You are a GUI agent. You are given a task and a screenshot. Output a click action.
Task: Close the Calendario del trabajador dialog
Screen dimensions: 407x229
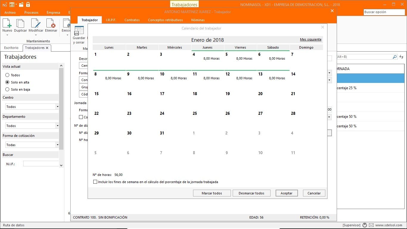[322, 27]
